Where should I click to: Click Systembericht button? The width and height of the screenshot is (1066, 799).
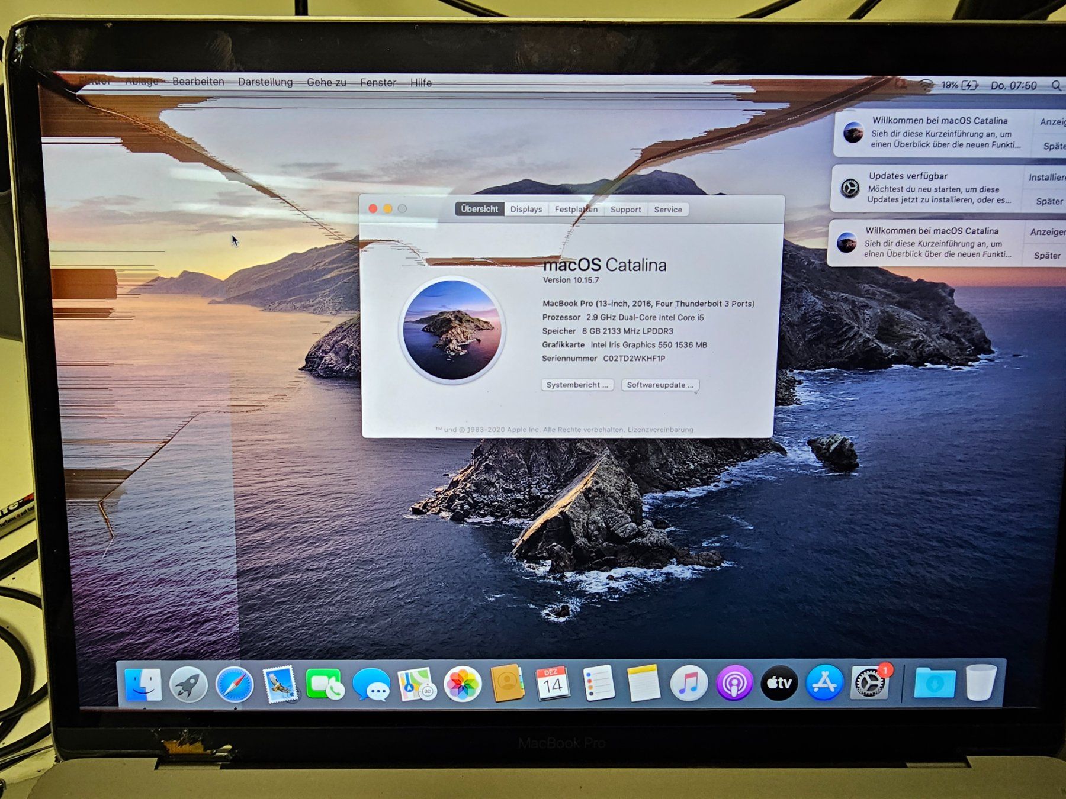[x=577, y=385]
